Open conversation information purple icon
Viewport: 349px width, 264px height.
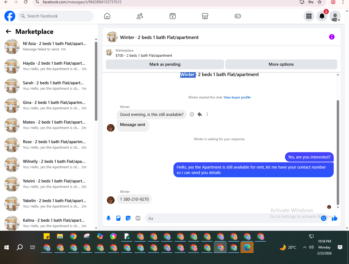[332, 37]
